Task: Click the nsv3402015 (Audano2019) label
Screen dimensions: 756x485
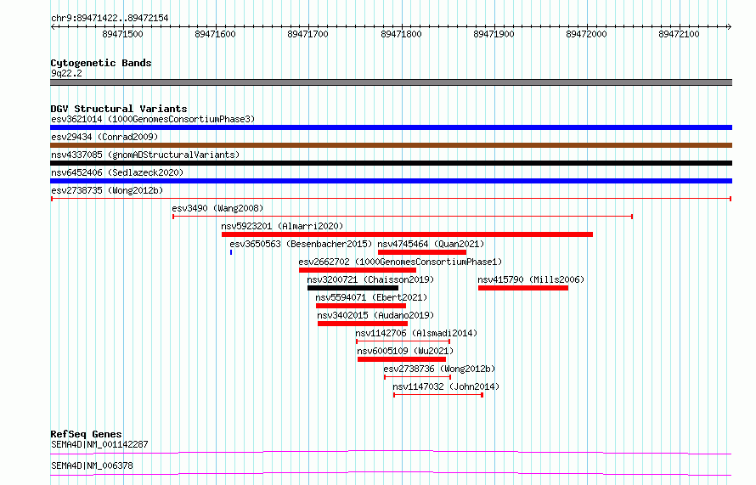Action: pos(375,315)
